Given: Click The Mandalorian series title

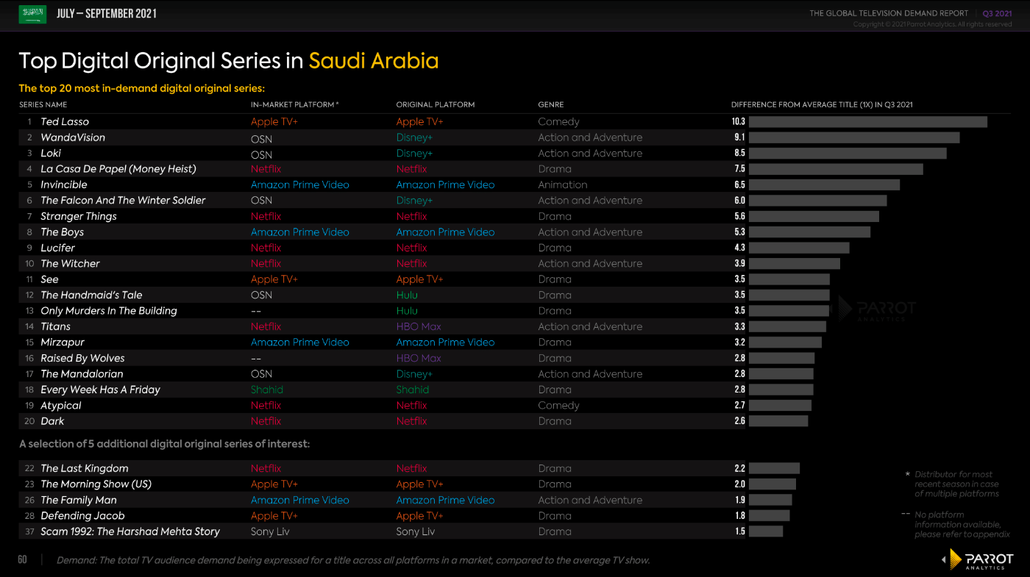Looking at the screenshot, I should click(82, 374).
